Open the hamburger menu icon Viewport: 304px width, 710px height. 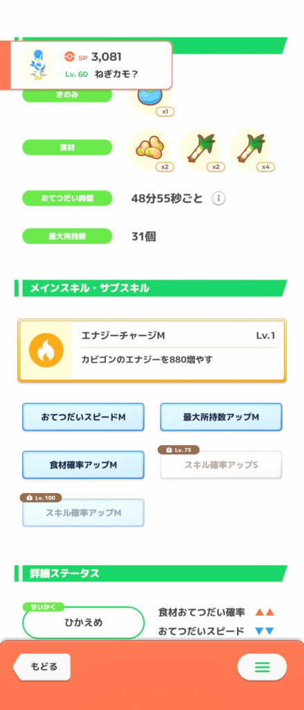(262, 666)
